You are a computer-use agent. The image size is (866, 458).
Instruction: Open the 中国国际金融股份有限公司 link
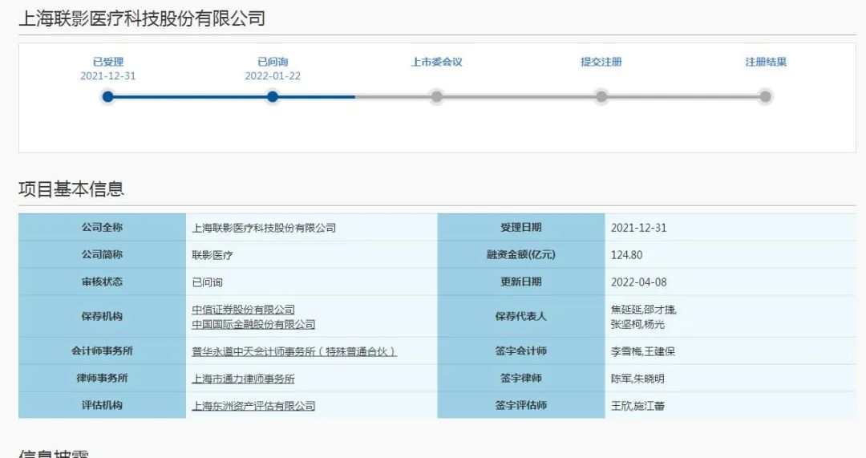(253, 324)
